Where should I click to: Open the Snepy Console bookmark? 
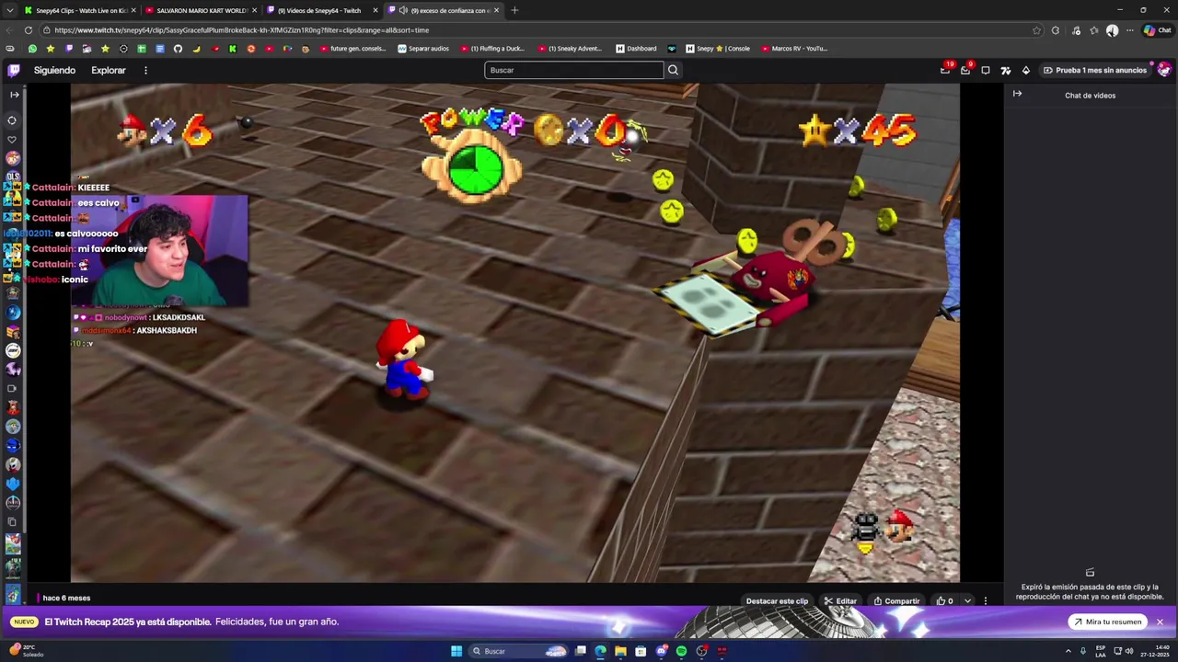click(718, 49)
